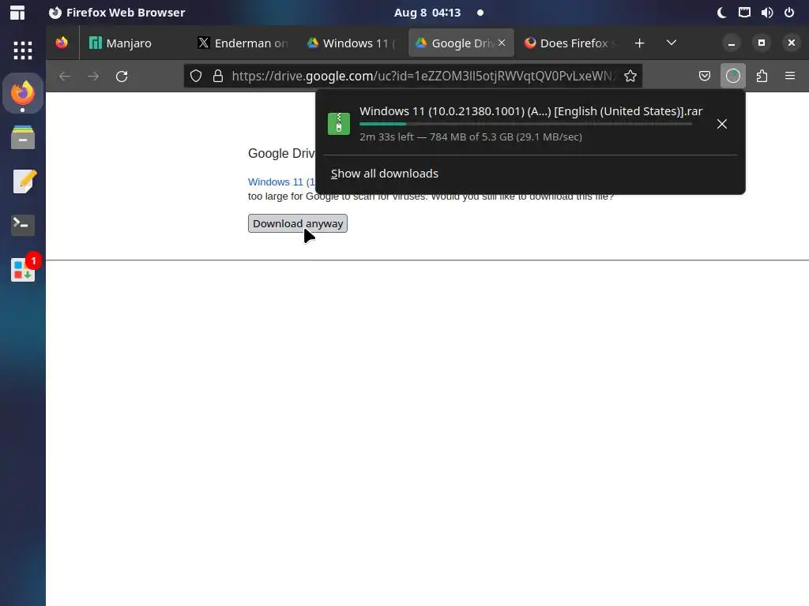
Task: Open the power menu icon
Action: [x=789, y=13]
